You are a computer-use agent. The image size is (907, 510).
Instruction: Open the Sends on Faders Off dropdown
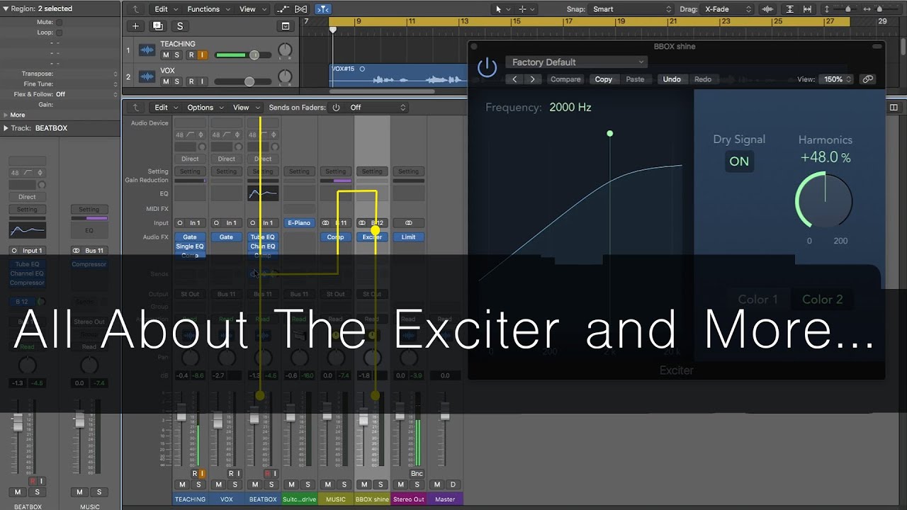click(x=377, y=108)
